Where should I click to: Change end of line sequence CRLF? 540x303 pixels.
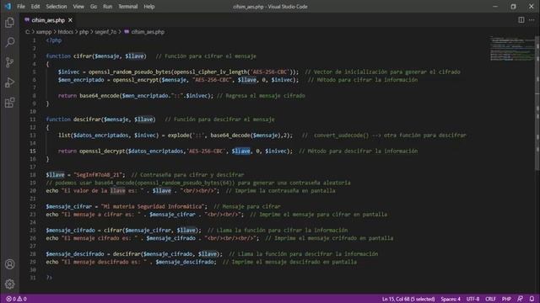[x=490, y=299]
